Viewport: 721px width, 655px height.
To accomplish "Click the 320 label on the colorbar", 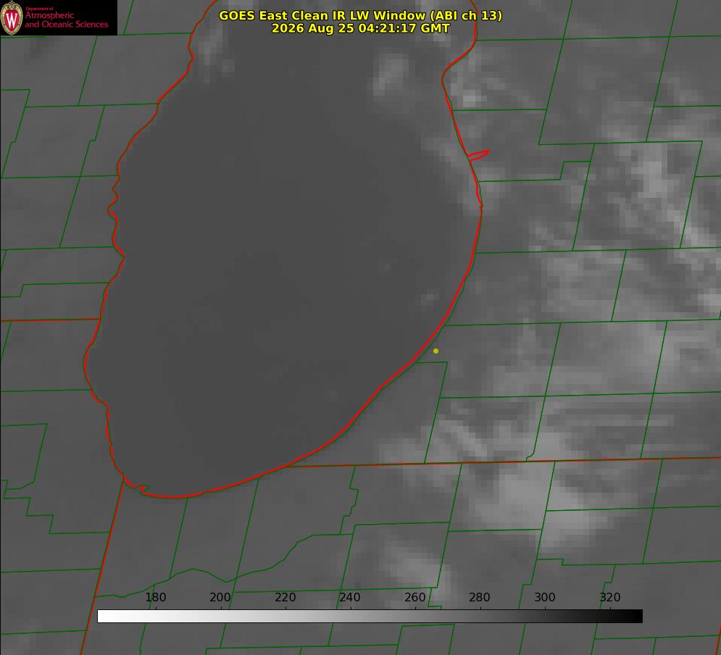I will 610,597.
